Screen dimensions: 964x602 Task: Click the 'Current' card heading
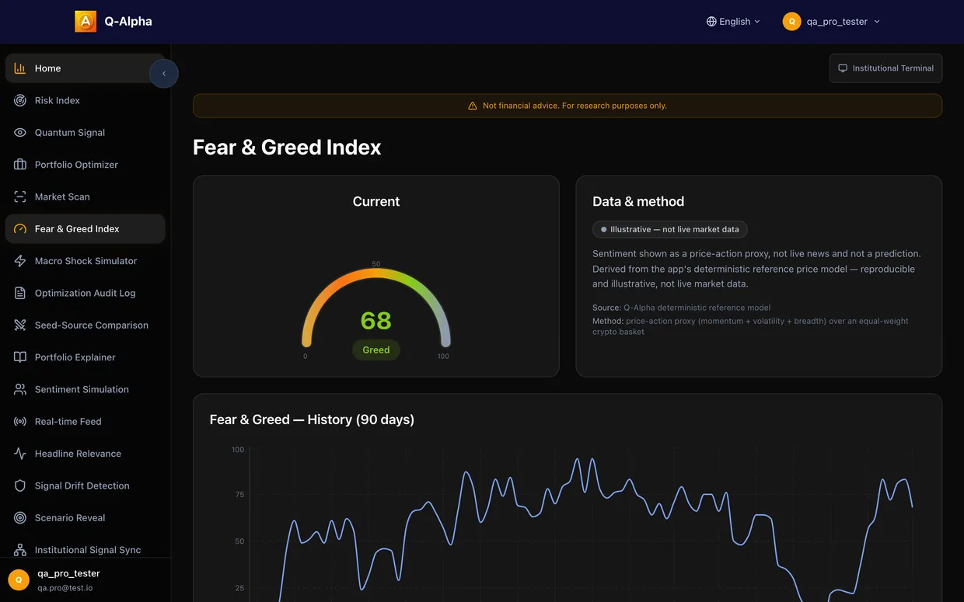376,201
